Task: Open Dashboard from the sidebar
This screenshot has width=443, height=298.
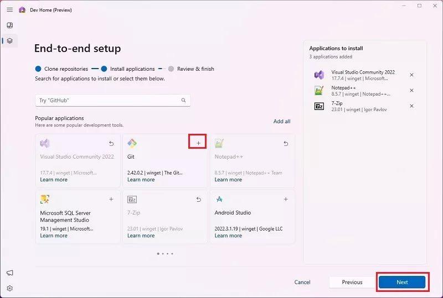Action: pyautogui.click(x=9, y=25)
